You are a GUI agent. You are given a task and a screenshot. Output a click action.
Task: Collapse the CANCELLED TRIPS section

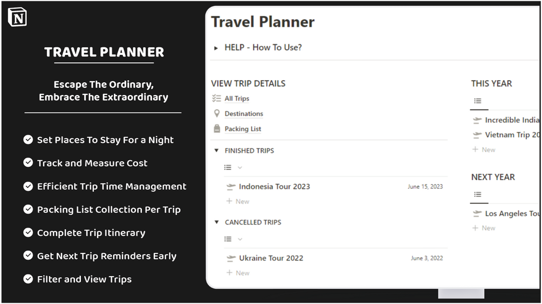[x=216, y=222]
